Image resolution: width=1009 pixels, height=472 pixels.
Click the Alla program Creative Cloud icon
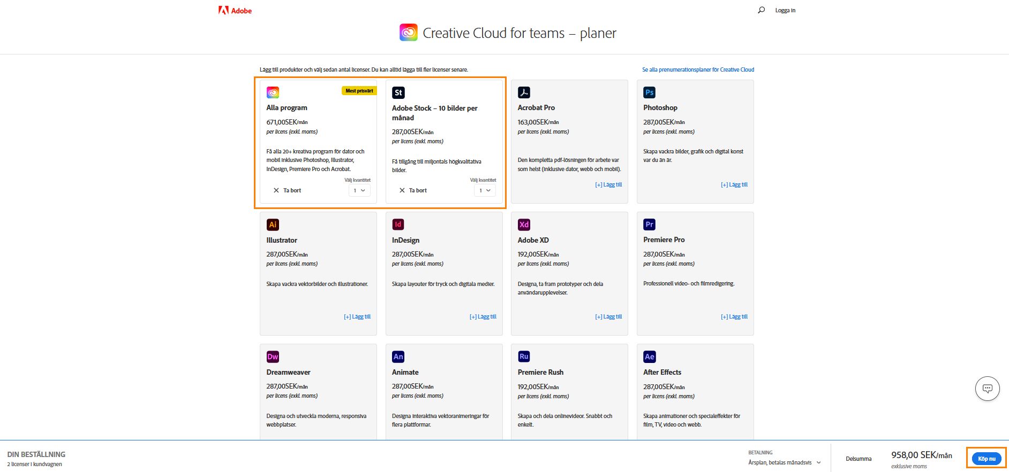(273, 92)
